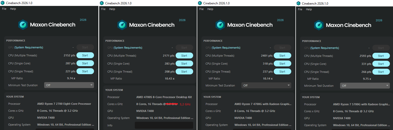
Task: Start the multi-thread CPU test scoring 2171 pts
Action: [184, 56]
